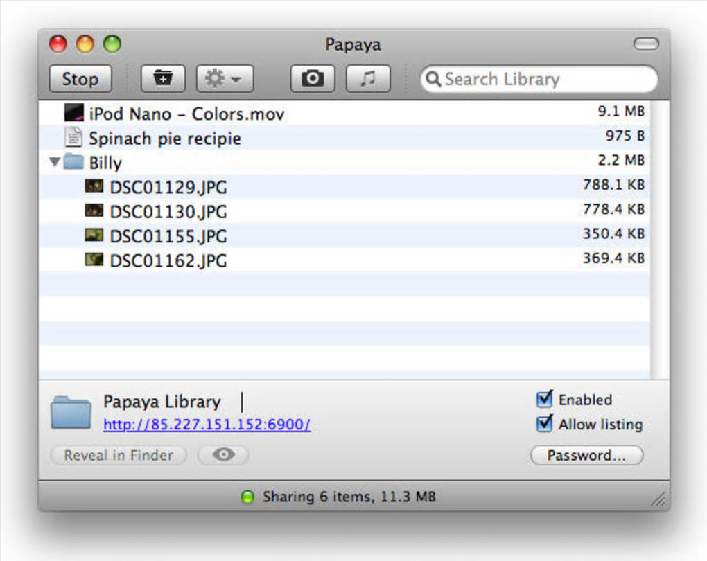This screenshot has height=561, width=707.
Task: Click the iPod Nano movie thumbnail icon
Action: (x=73, y=113)
